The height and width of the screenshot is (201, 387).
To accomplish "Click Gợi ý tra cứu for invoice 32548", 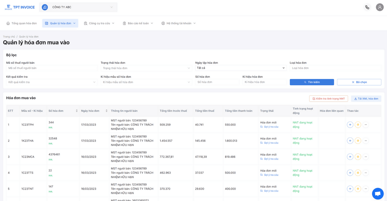I will coord(269,143).
